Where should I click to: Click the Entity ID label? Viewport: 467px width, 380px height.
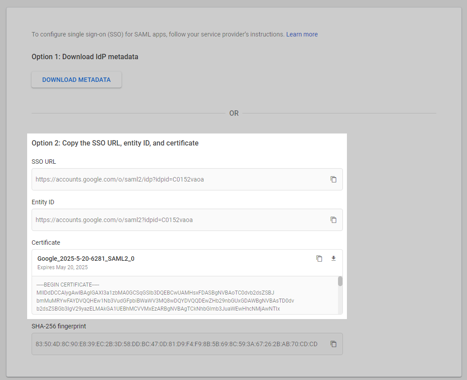coord(43,202)
